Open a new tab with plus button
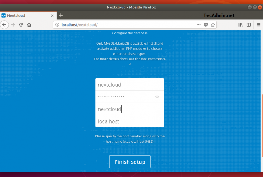 (x=61, y=15)
